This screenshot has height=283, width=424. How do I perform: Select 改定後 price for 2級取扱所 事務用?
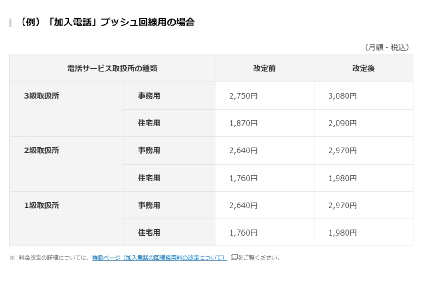pos(343,150)
